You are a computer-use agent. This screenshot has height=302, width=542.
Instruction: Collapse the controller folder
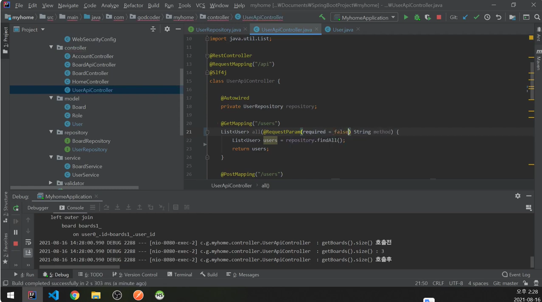(x=51, y=47)
